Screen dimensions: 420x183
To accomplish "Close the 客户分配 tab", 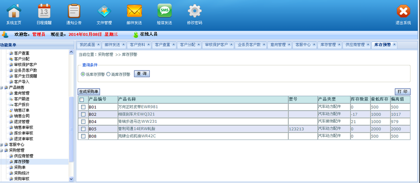I will coord(198,44).
